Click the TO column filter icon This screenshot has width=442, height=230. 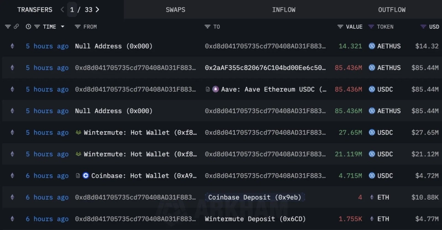207,26
